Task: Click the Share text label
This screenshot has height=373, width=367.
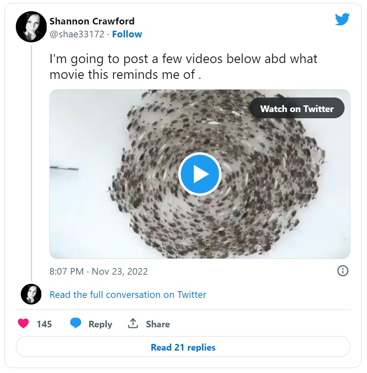Action: [x=158, y=324]
